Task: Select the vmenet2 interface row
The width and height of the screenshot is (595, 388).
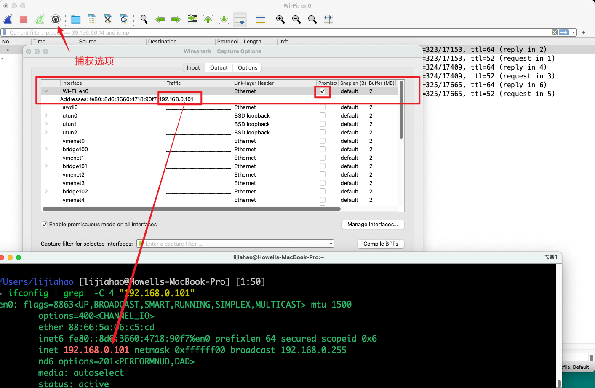Action: pos(219,174)
